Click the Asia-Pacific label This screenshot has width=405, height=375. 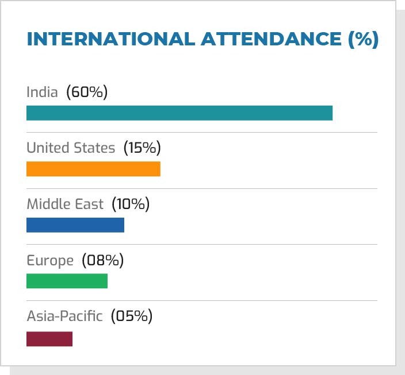pyautogui.click(x=64, y=316)
